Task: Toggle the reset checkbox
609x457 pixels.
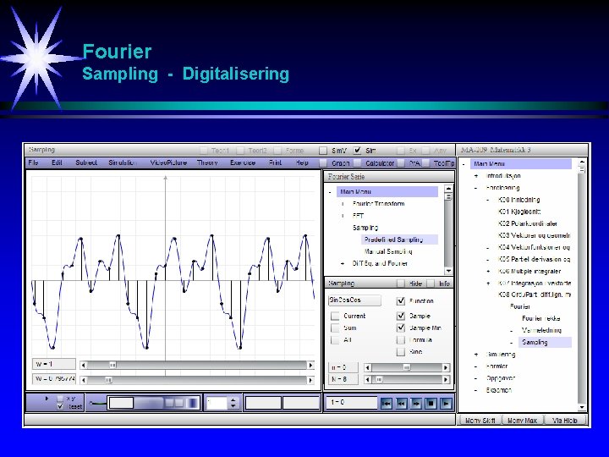Action: click(x=60, y=406)
